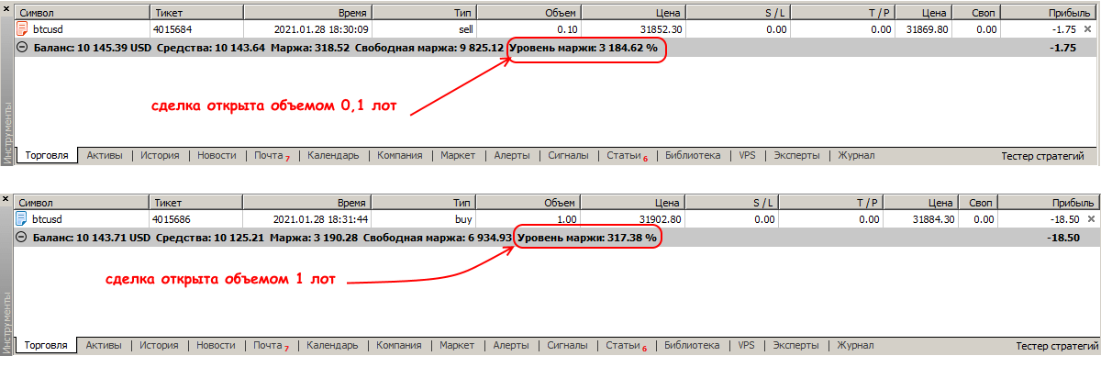Open Журнал tab in the upper terminal
The image size is (1101, 367).
click(x=855, y=156)
